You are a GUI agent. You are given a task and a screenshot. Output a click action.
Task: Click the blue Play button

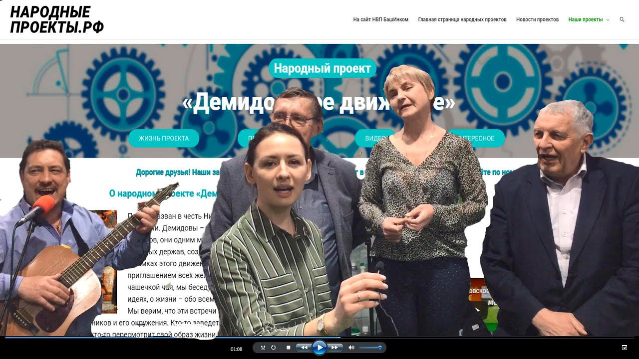[319, 348]
